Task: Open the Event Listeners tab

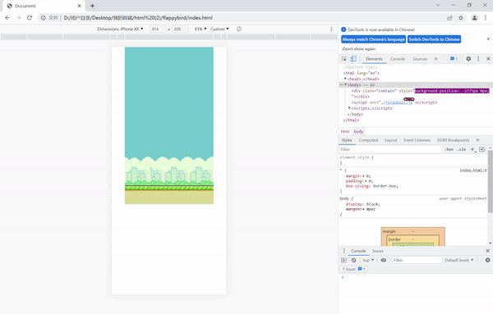Action: pos(417,140)
